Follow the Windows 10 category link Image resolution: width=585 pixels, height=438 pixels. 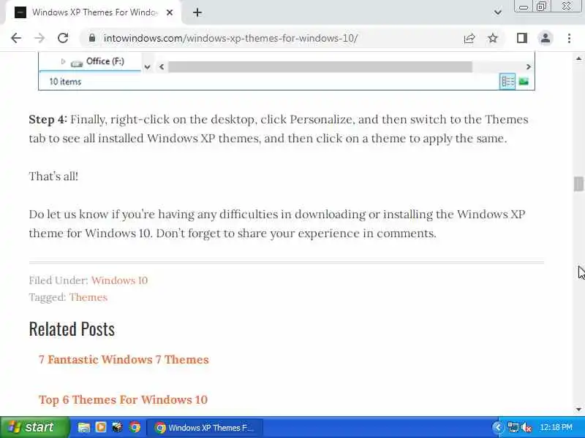click(119, 280)
